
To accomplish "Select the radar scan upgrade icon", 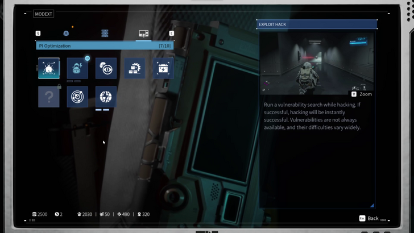I will pyautogui.click(x=77, y=97).
